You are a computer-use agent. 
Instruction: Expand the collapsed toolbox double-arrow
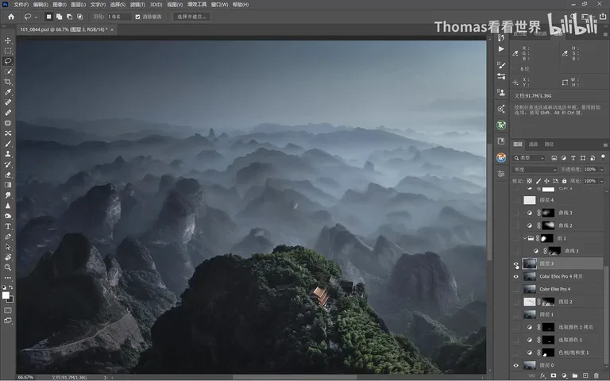coord(4,26)
